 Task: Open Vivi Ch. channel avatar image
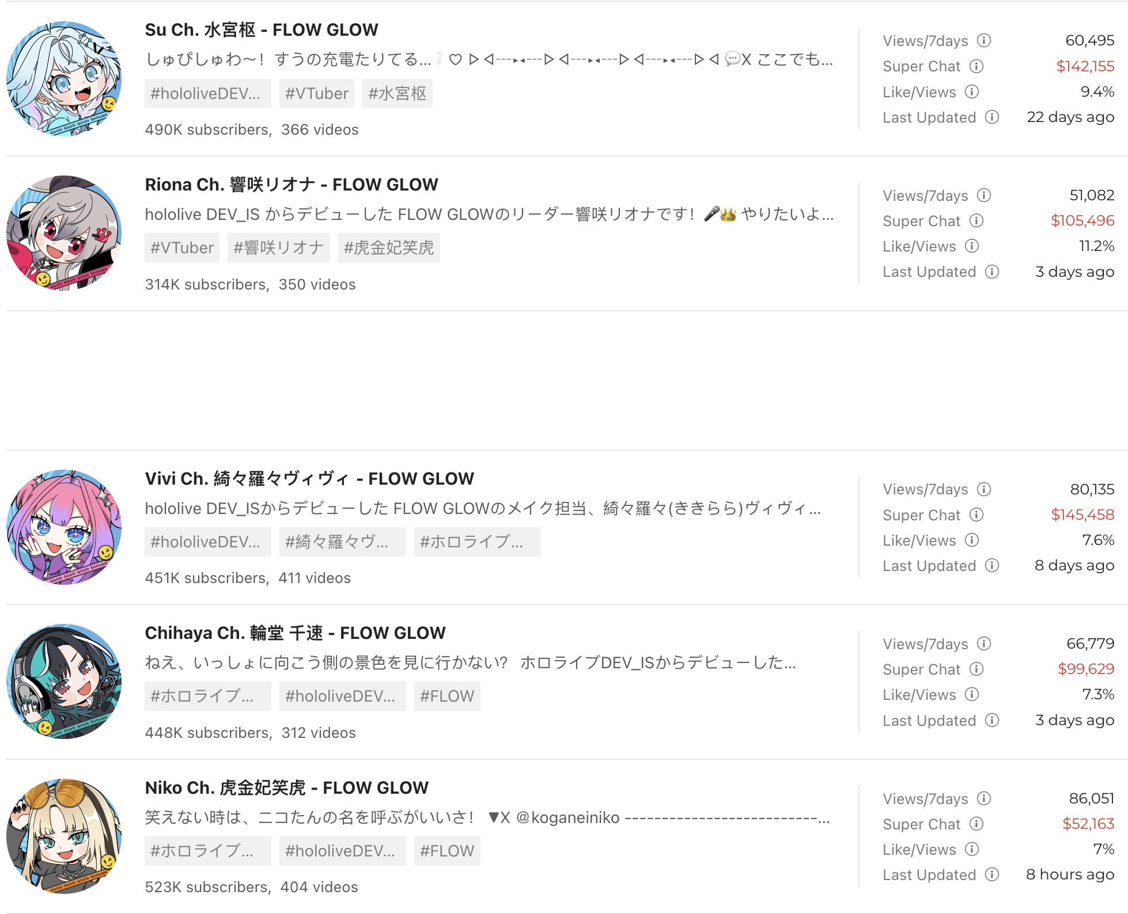[x=64, y=527]
